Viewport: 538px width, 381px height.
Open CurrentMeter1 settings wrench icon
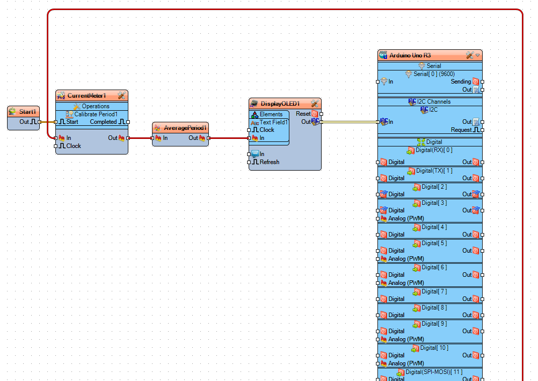pos(121,96)
